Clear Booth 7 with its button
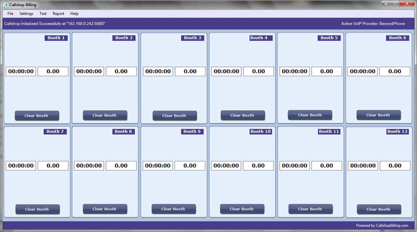417x232 pixels. coord(38,209)
